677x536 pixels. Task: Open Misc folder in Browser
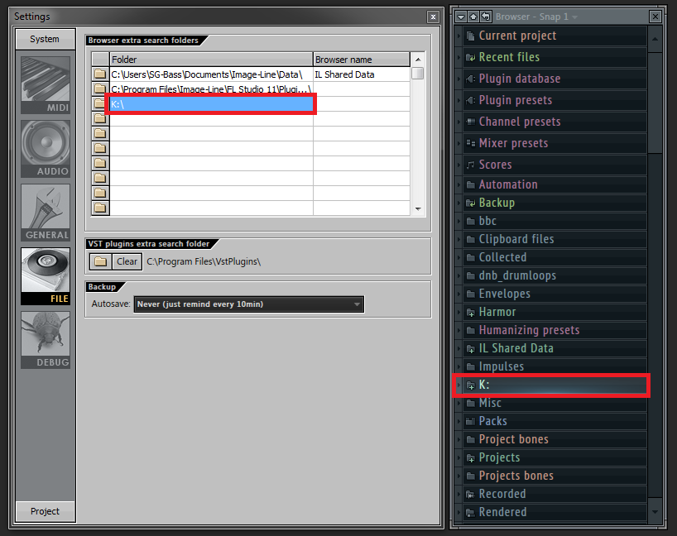[555, 403]
